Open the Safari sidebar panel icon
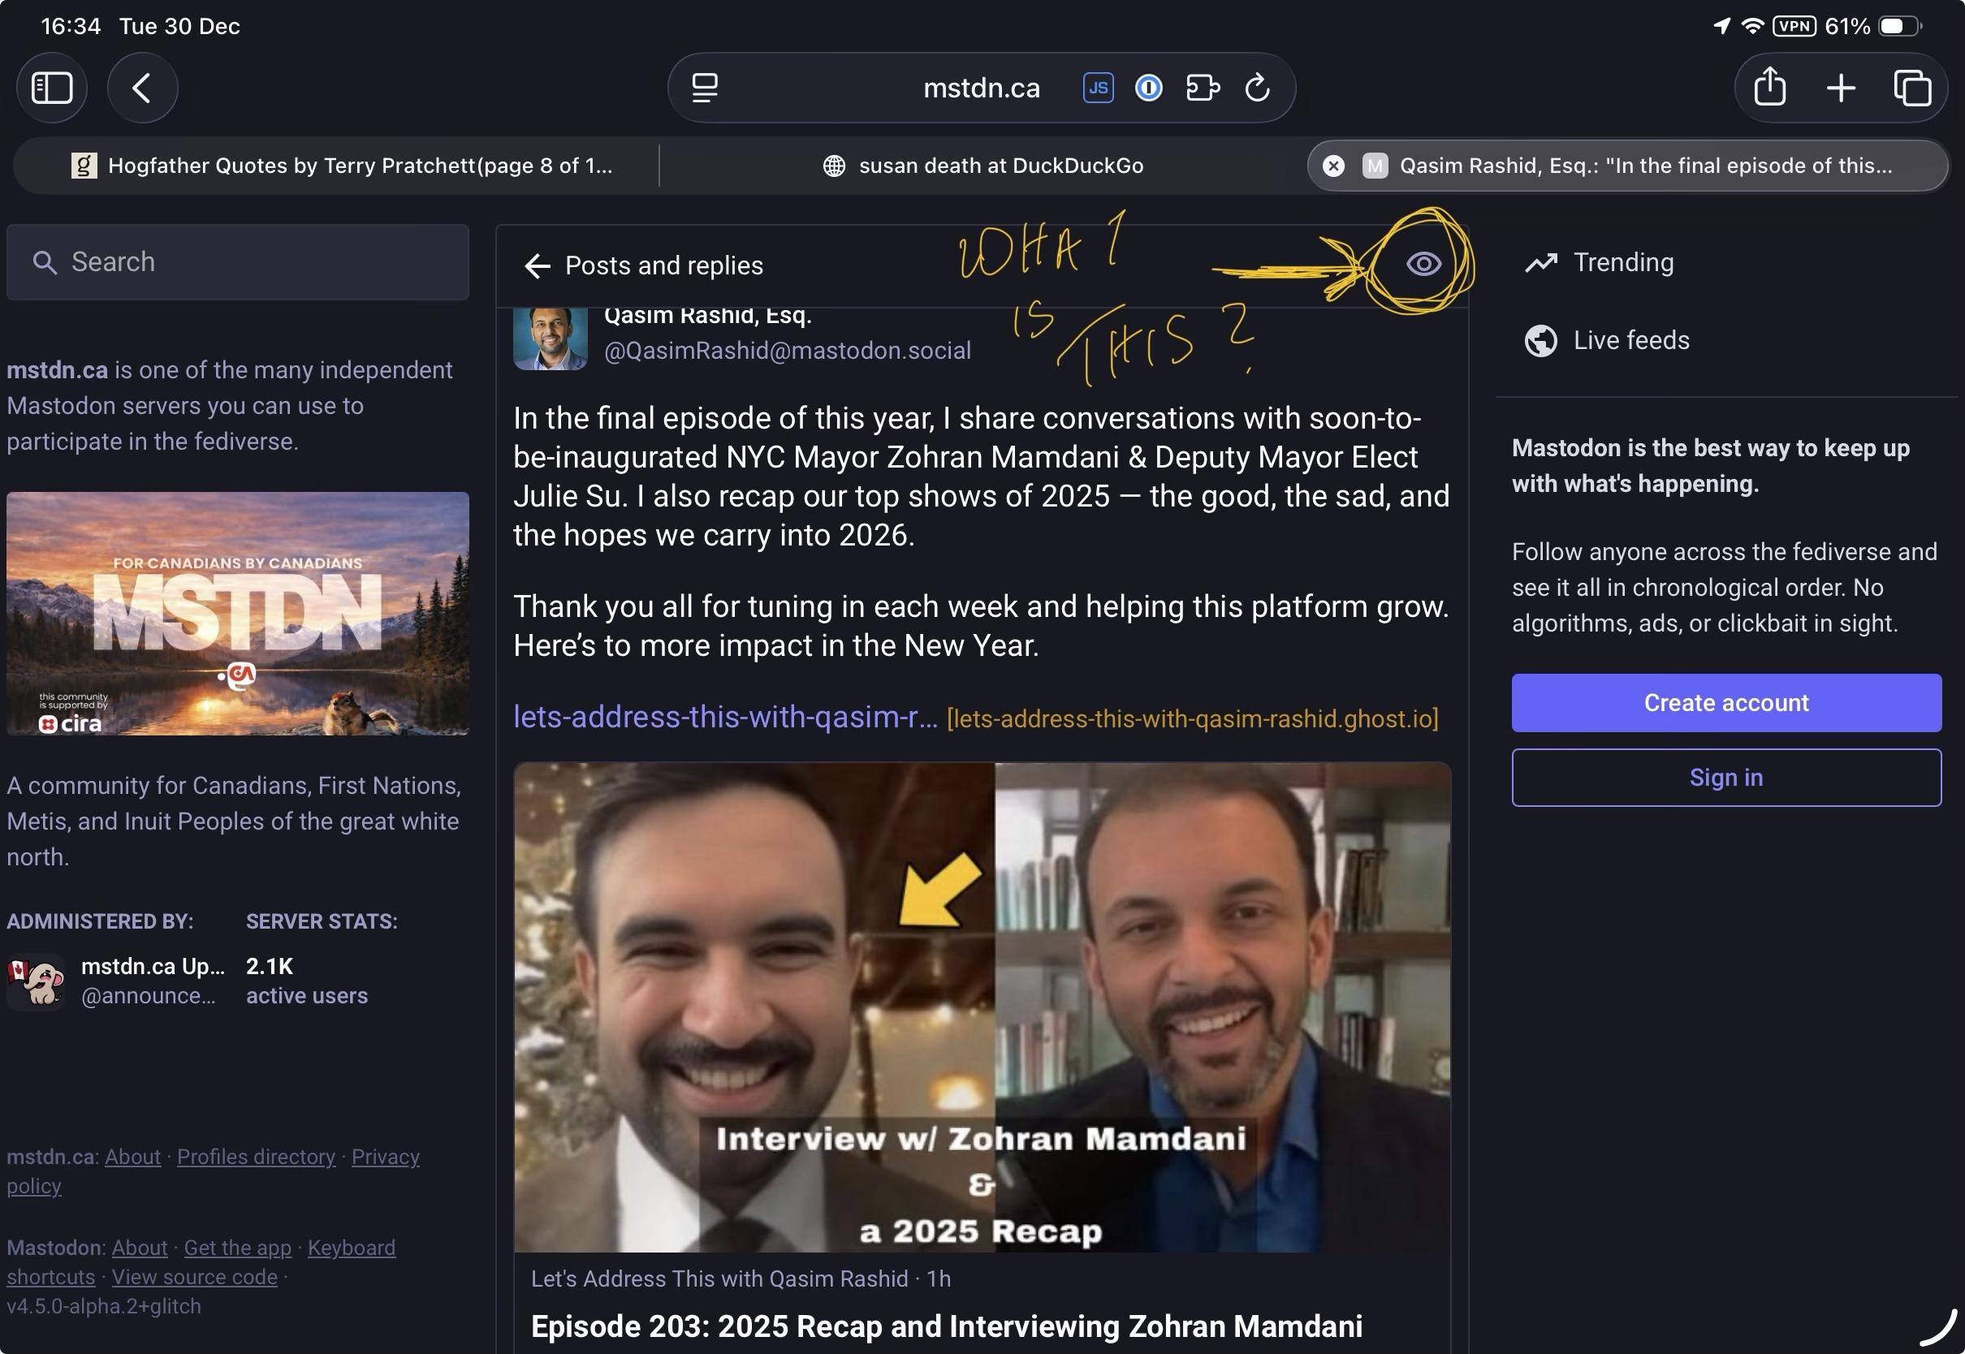Viewport: 1965px width, 1354px height. coord(52,88)
